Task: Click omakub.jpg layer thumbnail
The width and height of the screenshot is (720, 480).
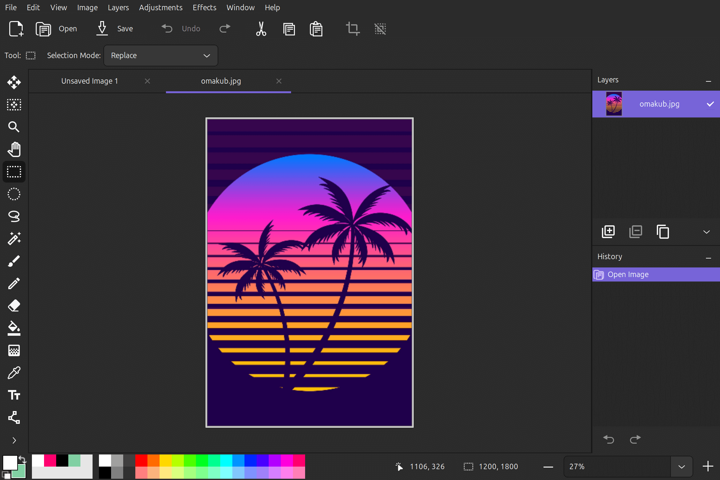Action: tap(614, 104)
